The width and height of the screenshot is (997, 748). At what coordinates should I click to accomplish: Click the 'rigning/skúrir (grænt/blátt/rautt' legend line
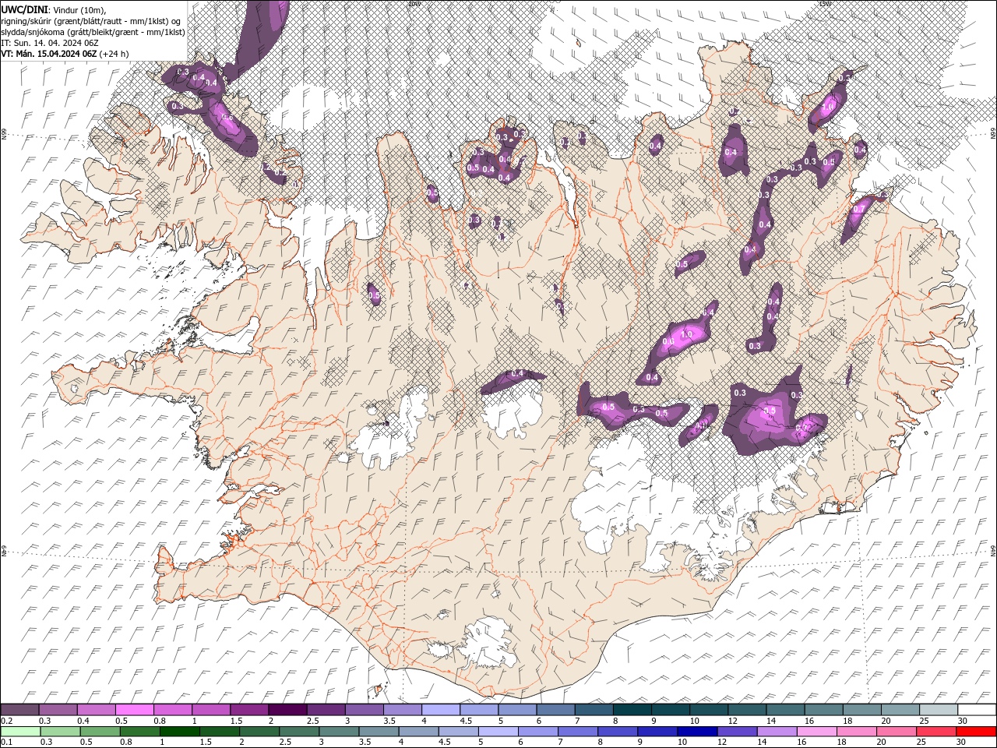click(x=91, y=20)
